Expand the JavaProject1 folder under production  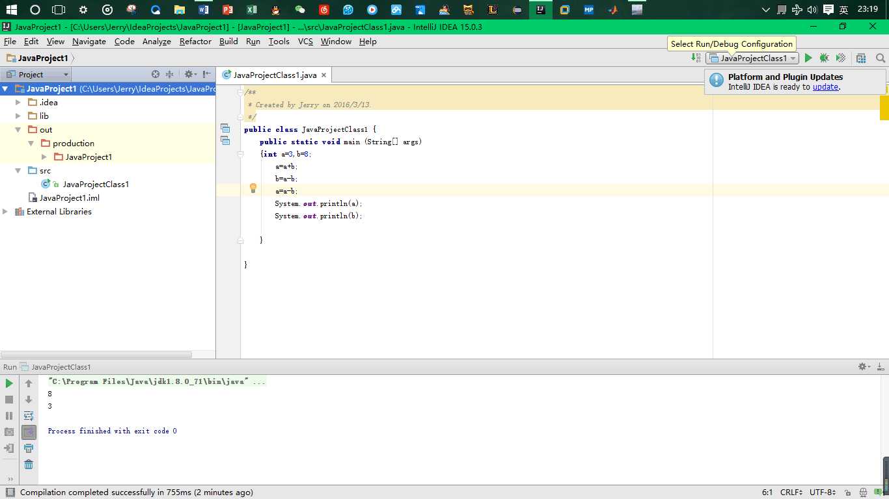[x=44, y=157]
